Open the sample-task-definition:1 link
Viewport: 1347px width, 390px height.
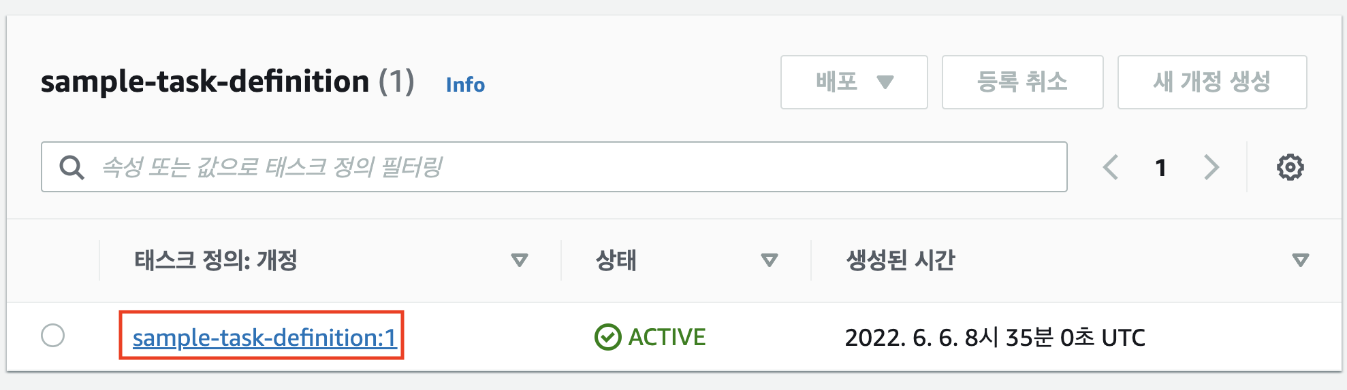pyautogui.click(x=264, y=338)
